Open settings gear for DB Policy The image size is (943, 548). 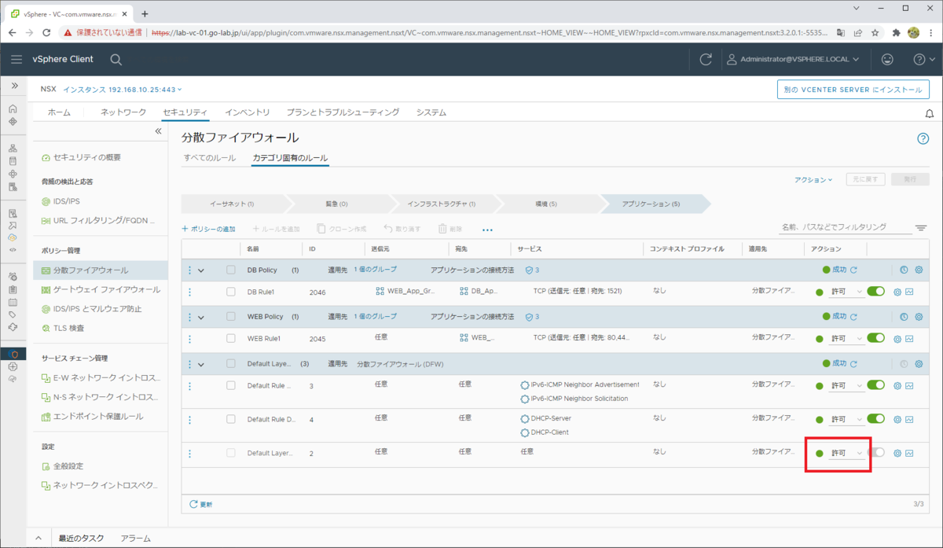pyautogui.click(x=918, y=270)
